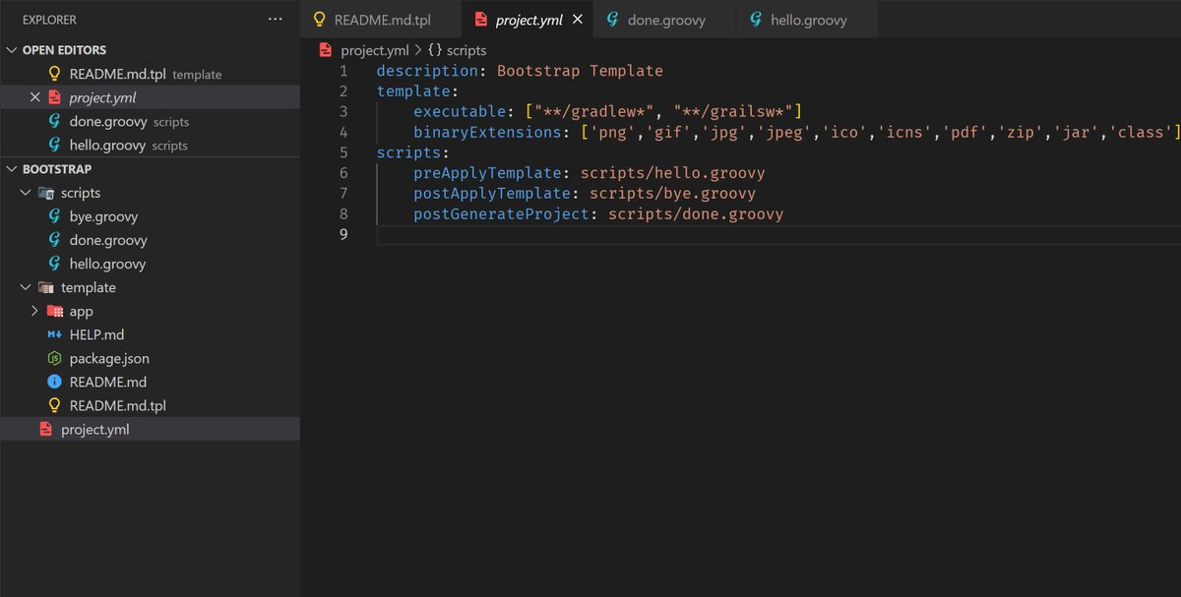Open hello.groovy in Open Editors
The height and width of the screenshot is (597, 1181).
(x=150, y=145)
